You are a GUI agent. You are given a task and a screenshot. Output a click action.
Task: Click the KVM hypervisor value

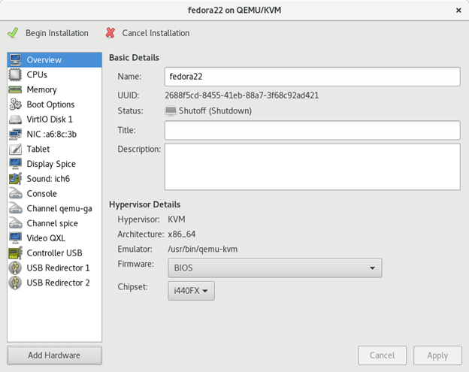(177, 219)
